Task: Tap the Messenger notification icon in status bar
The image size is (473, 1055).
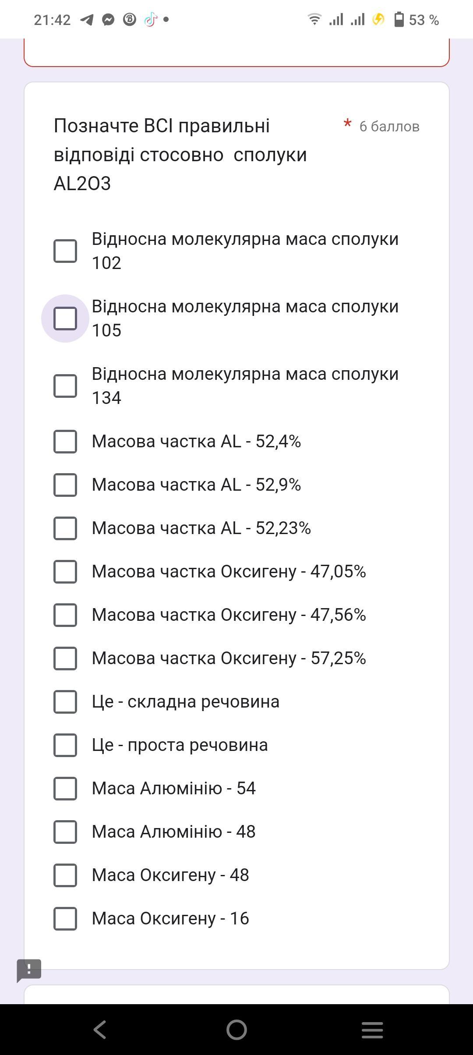Action: click(x=108, y=20)
